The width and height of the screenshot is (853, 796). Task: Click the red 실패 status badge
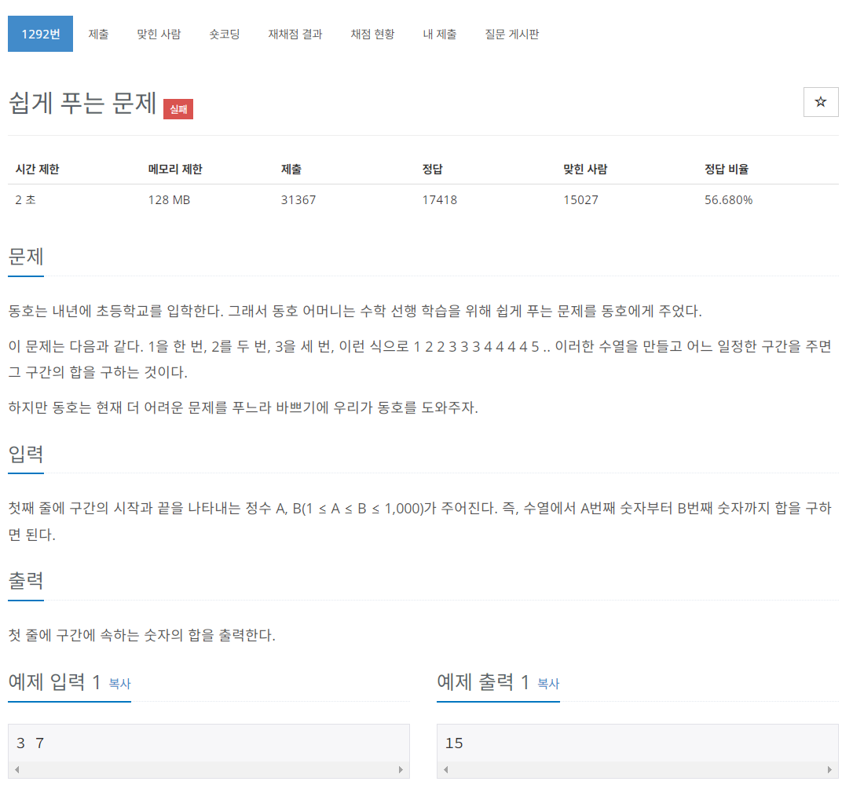tap(178, 109)
